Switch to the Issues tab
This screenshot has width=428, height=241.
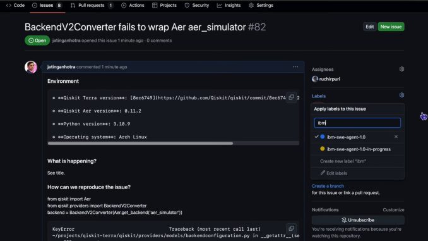click(x=47, y=5)
